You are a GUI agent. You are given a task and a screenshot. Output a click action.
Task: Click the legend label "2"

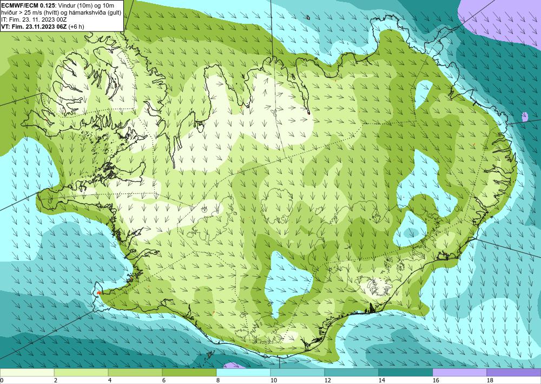tap(56, 380)
